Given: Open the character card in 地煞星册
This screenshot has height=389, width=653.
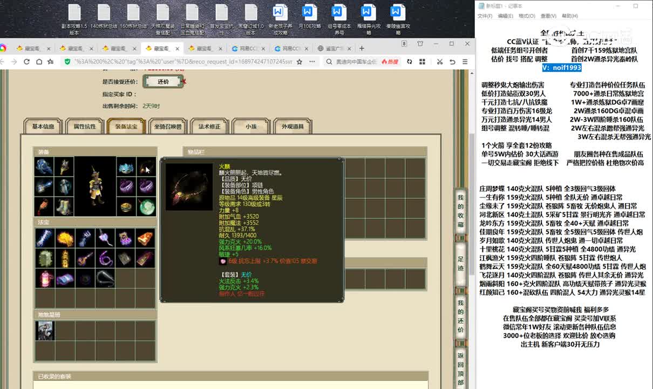Looking at the screenshot, I should pyautogui.click(x=45, y=331).
